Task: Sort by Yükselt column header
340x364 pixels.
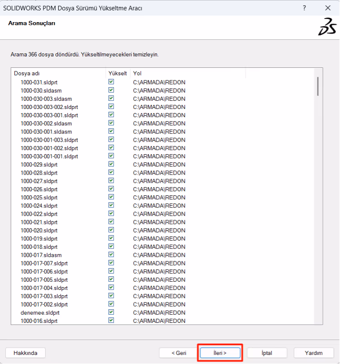Action: click(118, 73)
